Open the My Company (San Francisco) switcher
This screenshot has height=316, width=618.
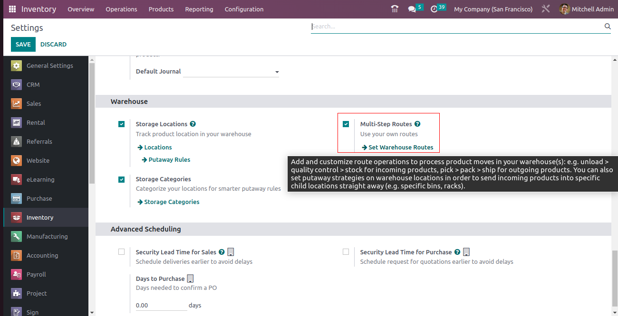click(493, 9)
